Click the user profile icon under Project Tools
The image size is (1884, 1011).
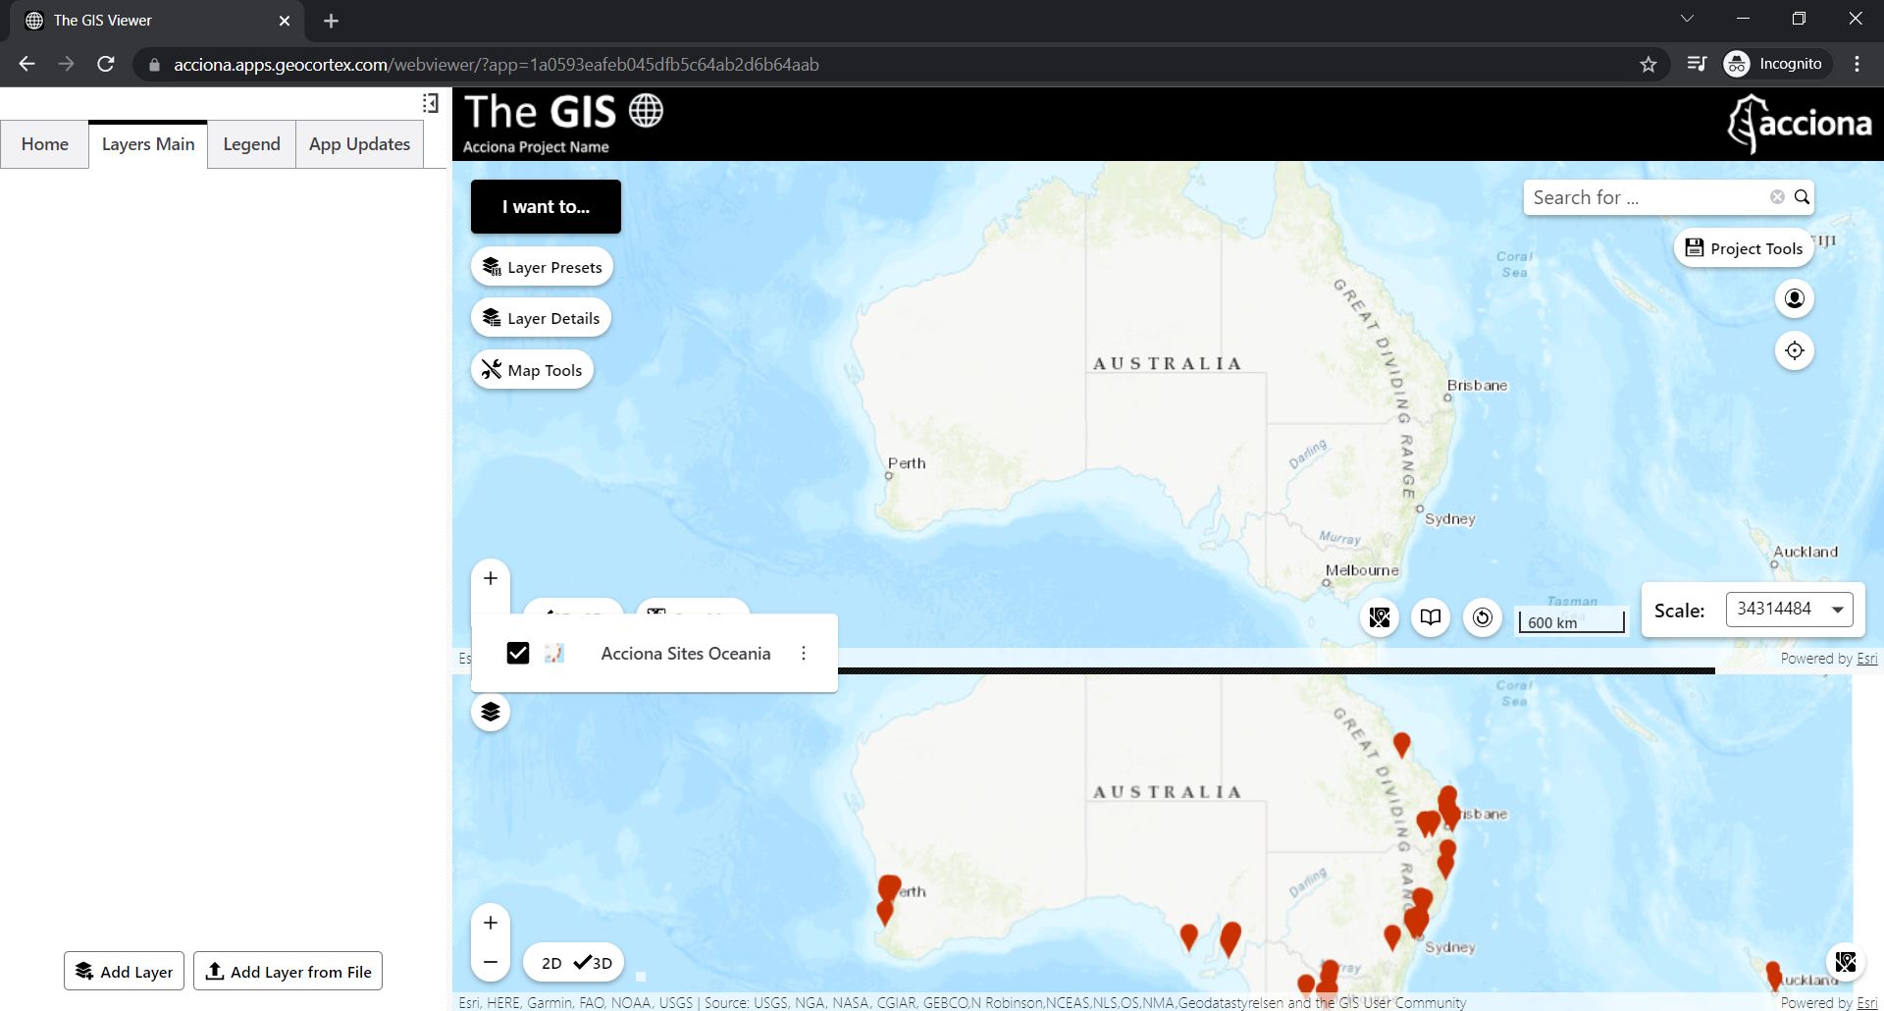(x=1795, y=298)
